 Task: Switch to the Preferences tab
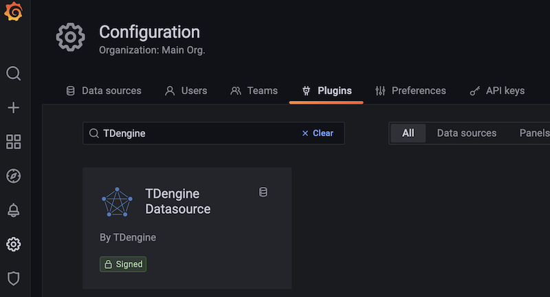(x=410, y=91)
